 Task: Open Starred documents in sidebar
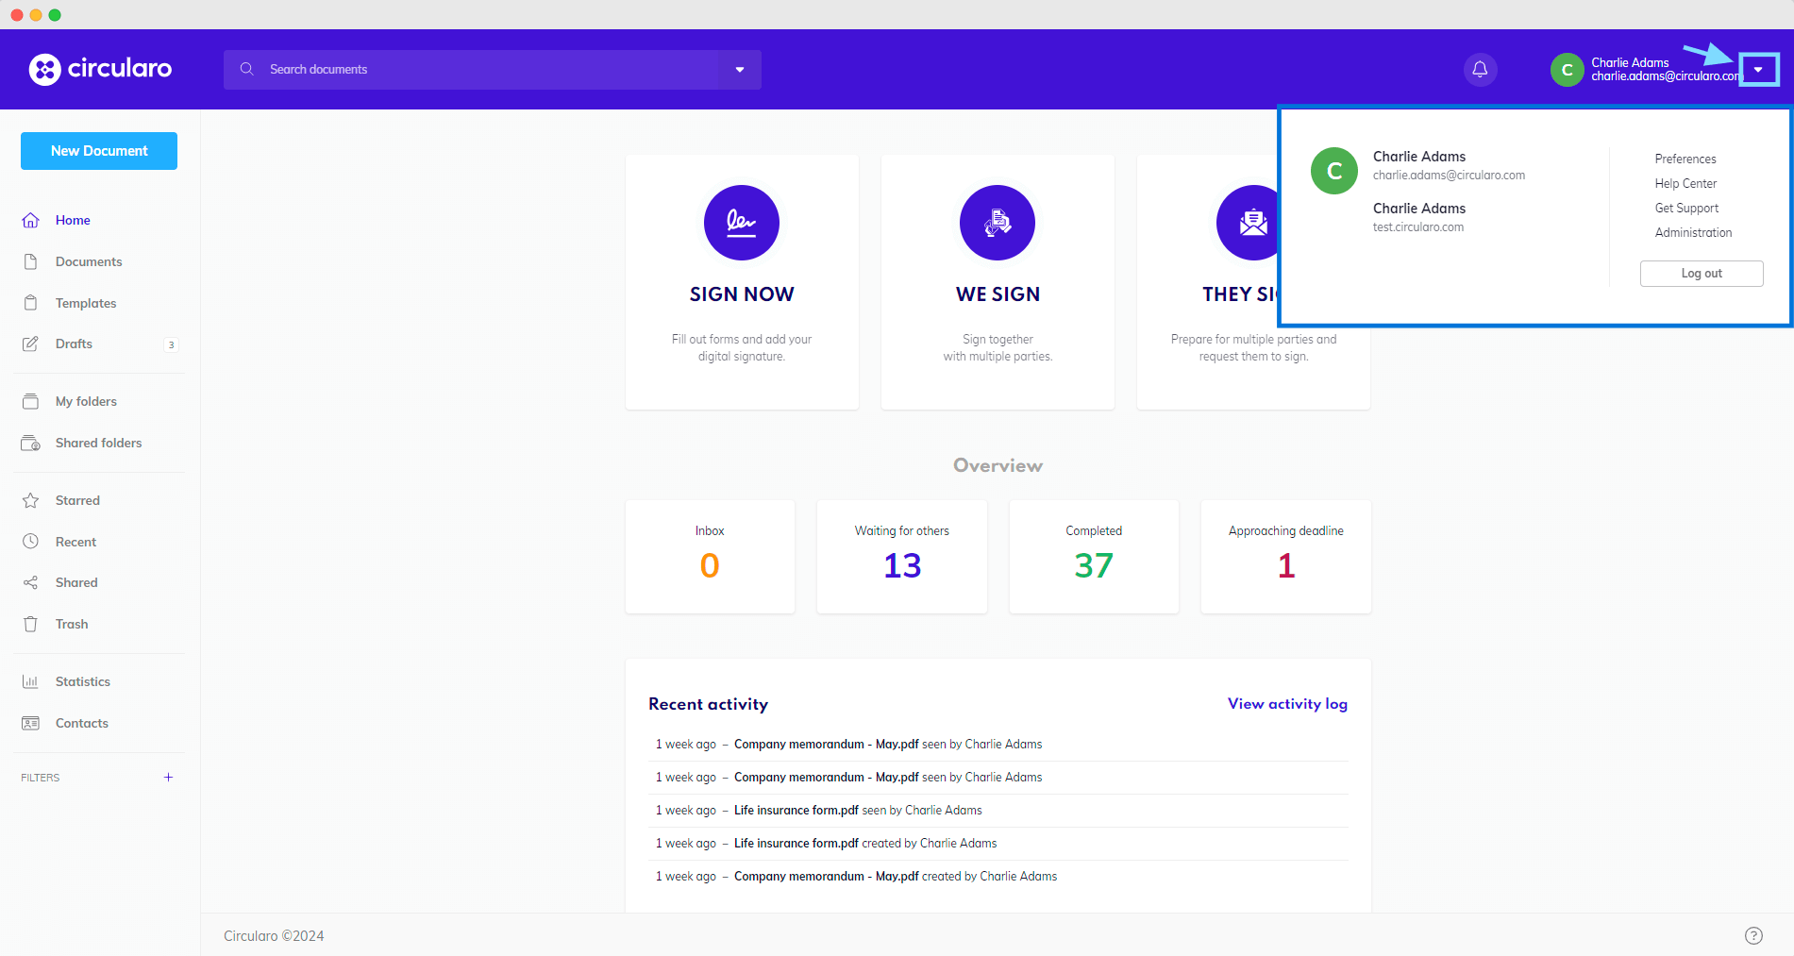point(76,500)
